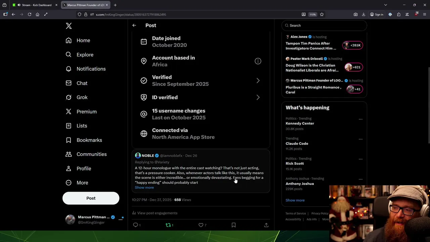Image resolution: width=430 pixels, height=242 pixels.
Task: Open account options dots beside Marcus Pittman
Action: (121, 219)
